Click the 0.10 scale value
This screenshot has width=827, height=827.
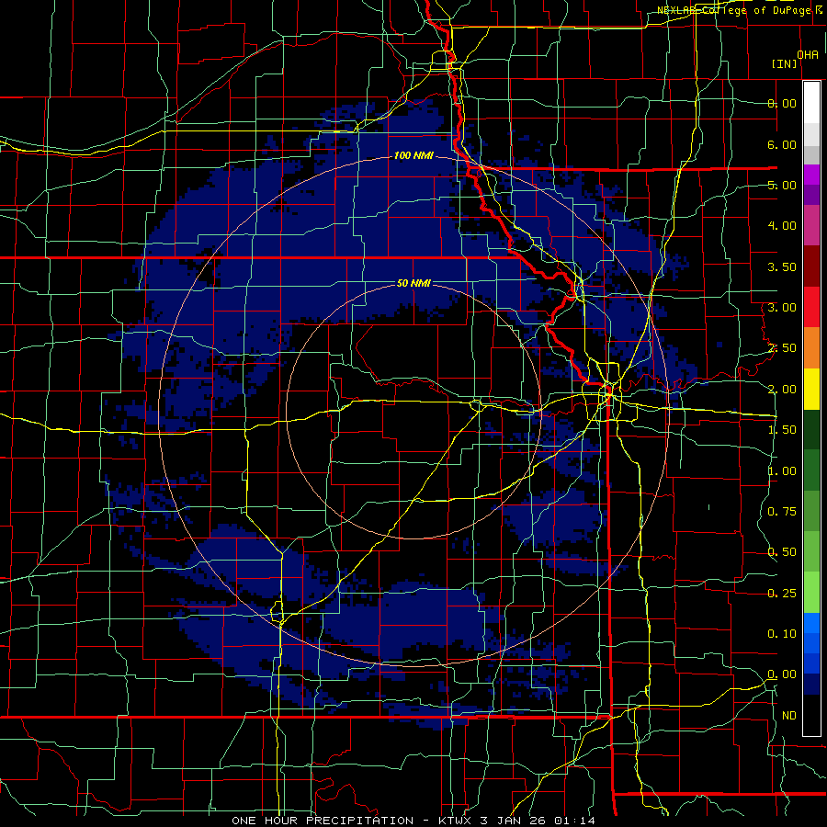pyautogui.click(x=782, y=634)
